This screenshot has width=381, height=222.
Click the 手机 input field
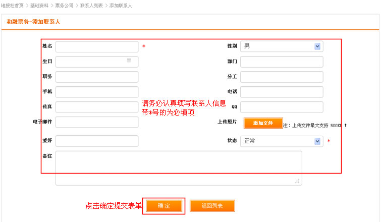[x=97, y=92]
